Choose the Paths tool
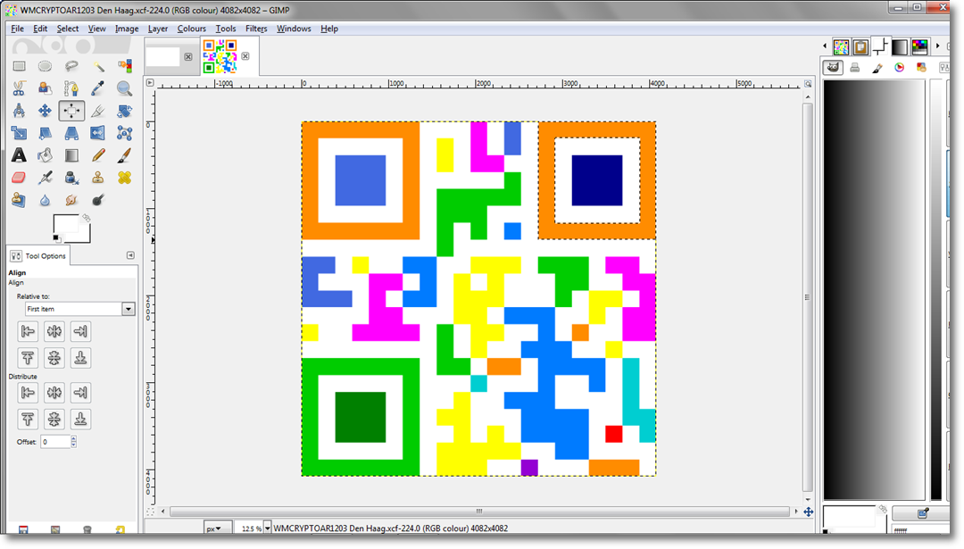The height and width of the screenshot is (549, 964). pos(71,88)
